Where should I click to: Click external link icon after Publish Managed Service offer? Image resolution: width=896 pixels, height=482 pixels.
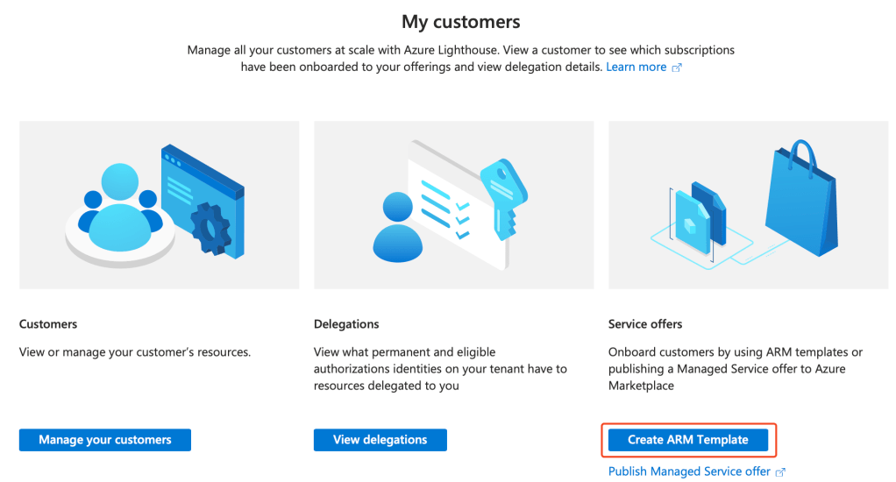[x=780, y=472]
